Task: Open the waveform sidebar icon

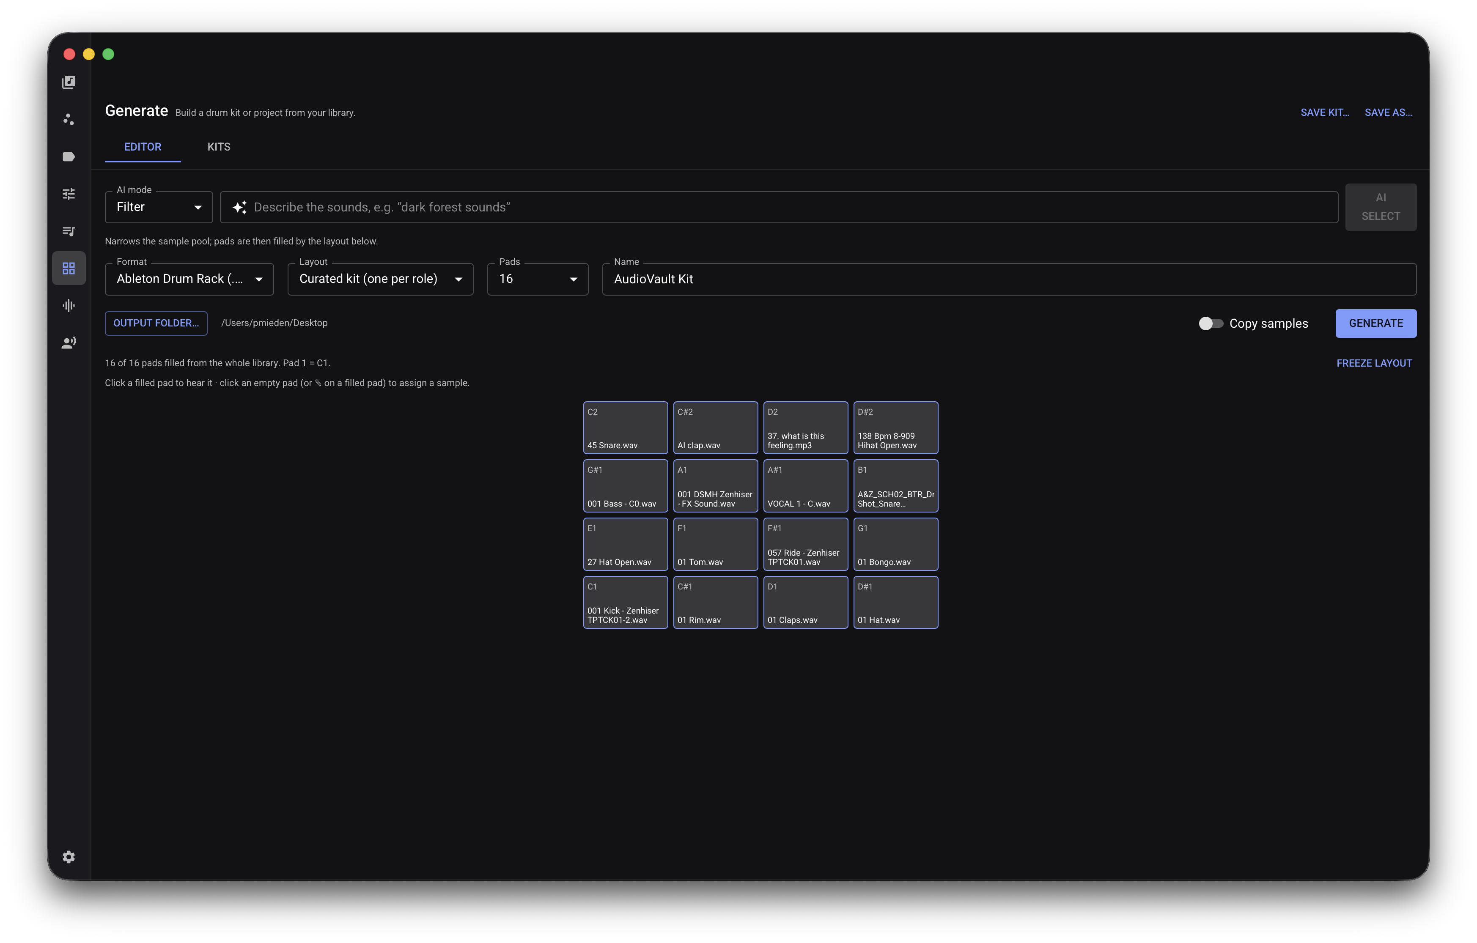Action: click(x=69, y=305)
